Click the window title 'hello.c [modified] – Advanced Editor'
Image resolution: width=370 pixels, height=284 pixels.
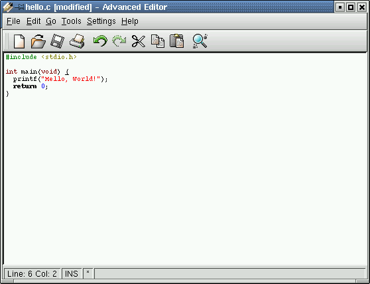click(96, 7)
